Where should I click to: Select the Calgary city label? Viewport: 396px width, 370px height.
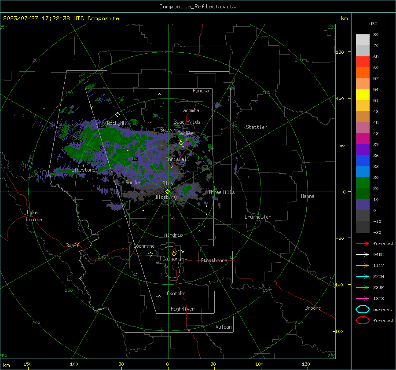point(172,259)
